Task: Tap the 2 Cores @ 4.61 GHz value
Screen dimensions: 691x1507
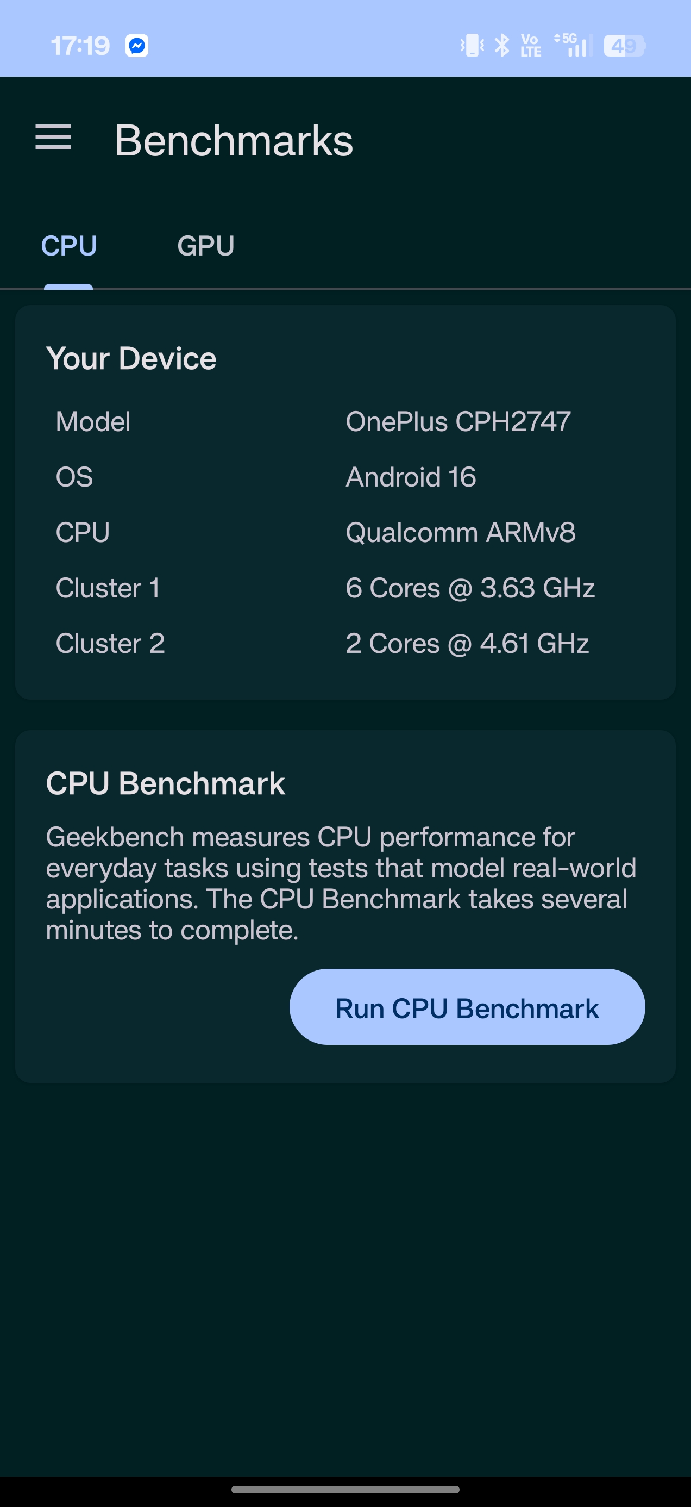Action: click(x=467, y=644)
